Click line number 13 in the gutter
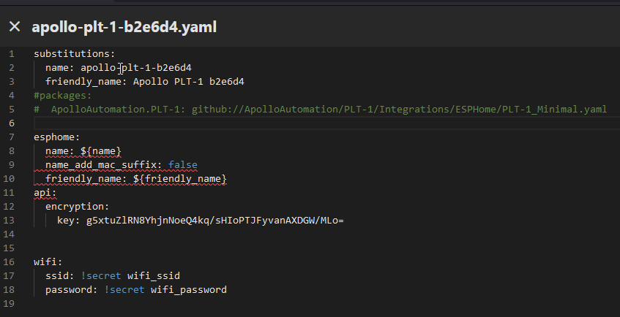The height and width of the screenshot is (317, 620). [11, 220]
